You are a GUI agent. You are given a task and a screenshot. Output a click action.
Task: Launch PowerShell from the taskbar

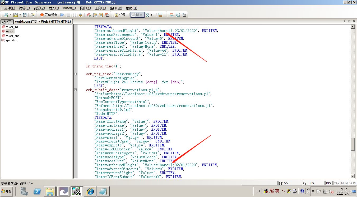click(x=37, y=191)
